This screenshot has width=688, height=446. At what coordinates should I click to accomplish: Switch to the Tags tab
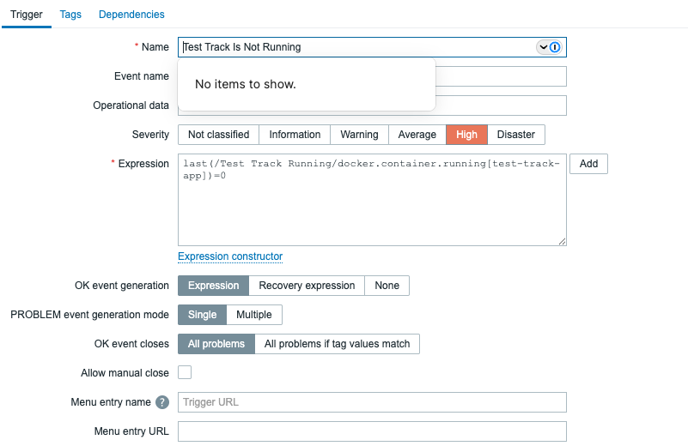coord(70,15)
